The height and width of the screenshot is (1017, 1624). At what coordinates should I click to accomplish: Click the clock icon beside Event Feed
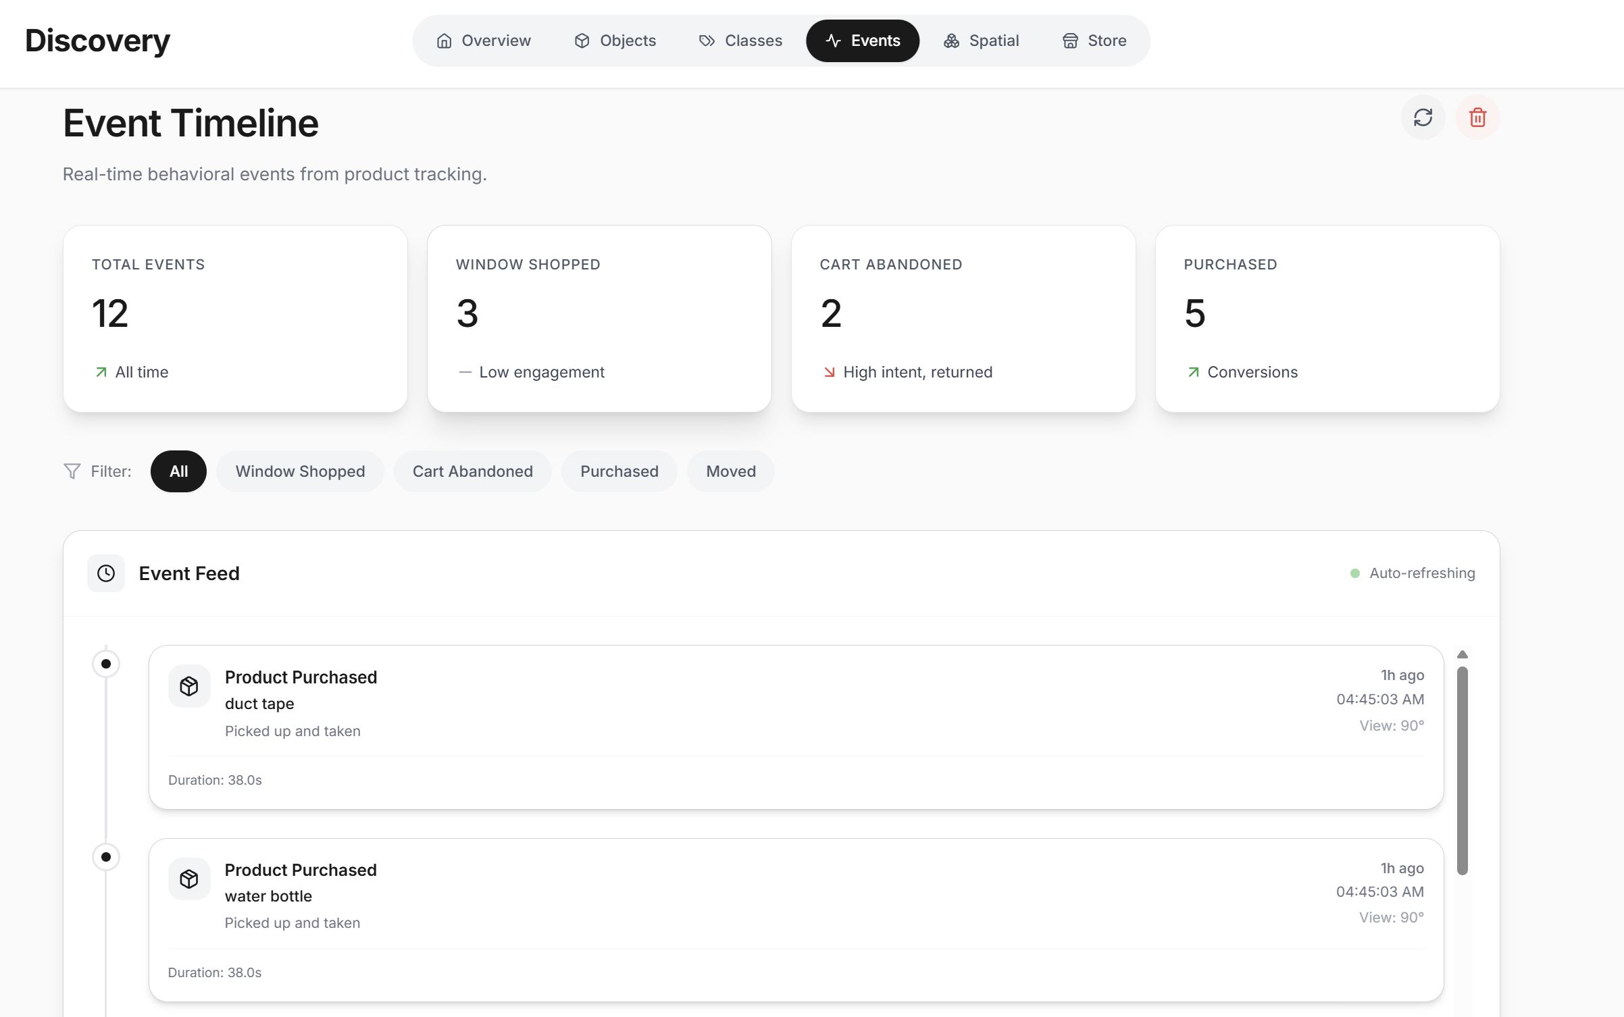coord(106,573)
